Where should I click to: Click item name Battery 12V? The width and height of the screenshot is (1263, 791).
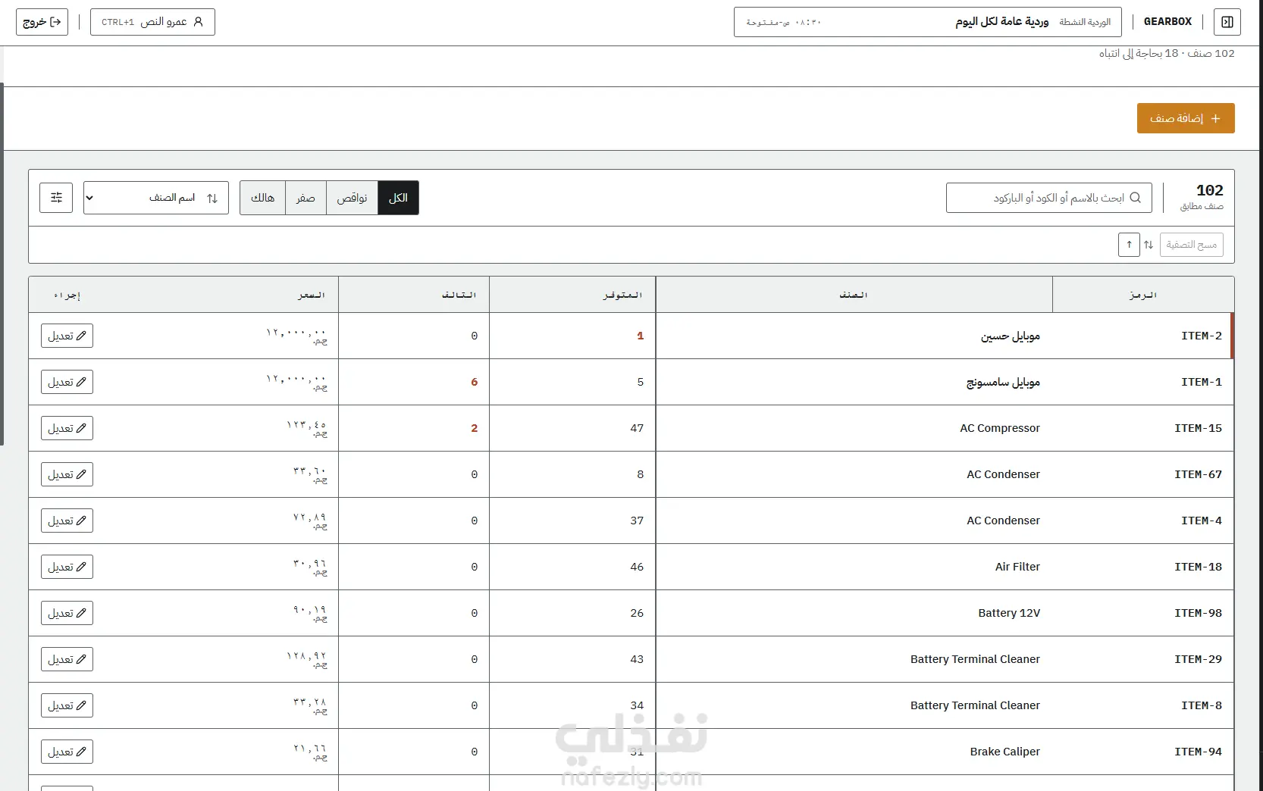[x=1009, y=613]
